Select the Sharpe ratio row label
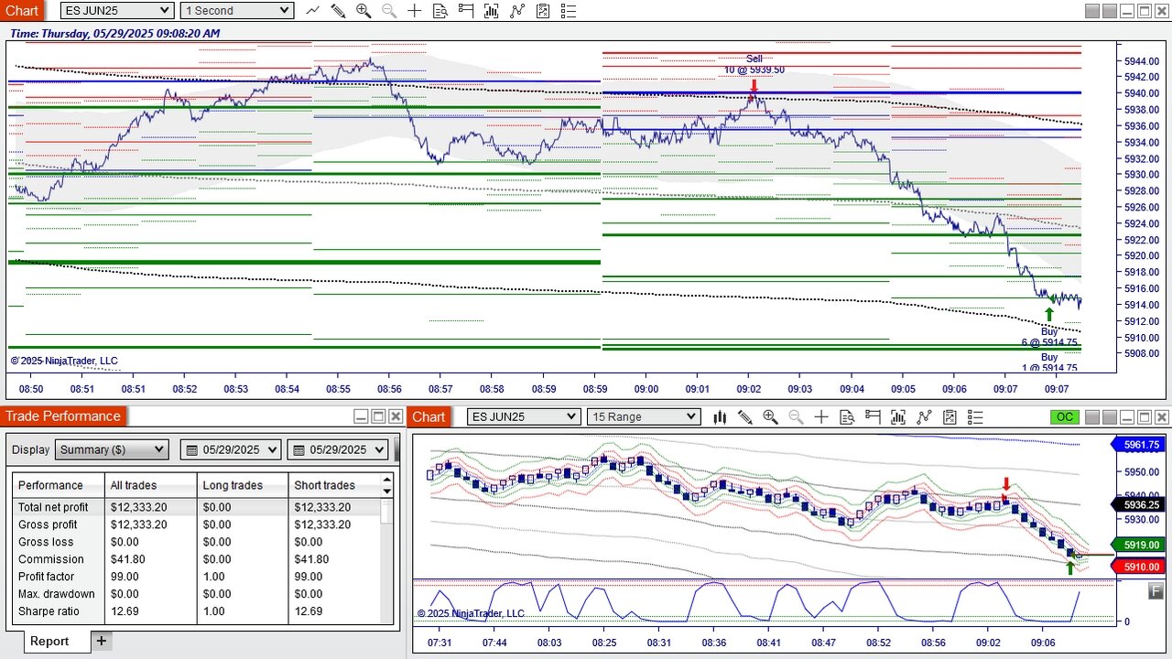Image resolution: width=1172 pixels, height=659 pixels. pyautogui.click(x=49, y=611)
